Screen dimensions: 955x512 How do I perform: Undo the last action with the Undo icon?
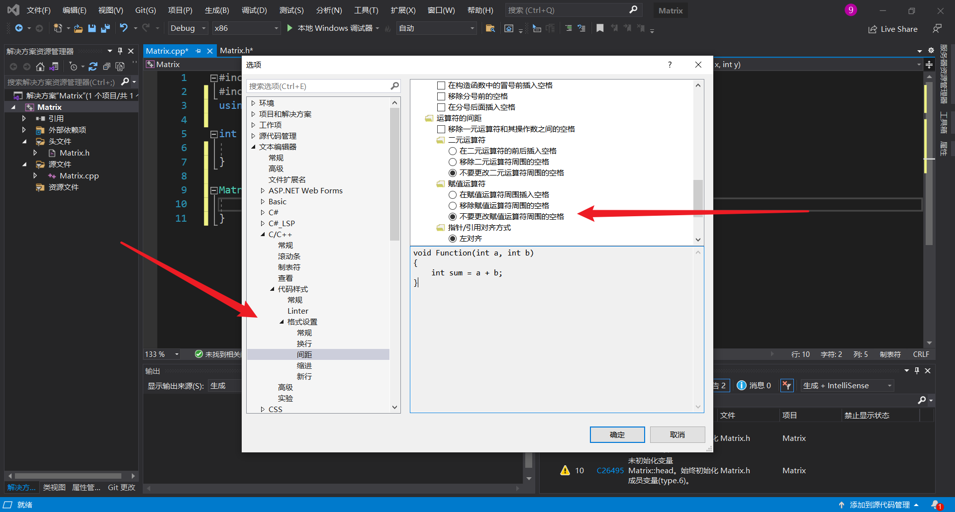(x=124, y=28)
